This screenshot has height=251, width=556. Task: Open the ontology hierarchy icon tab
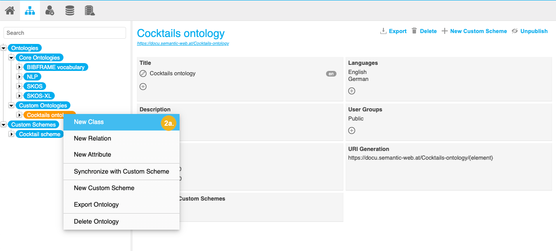pyautogui.click(x=30, y=10)
